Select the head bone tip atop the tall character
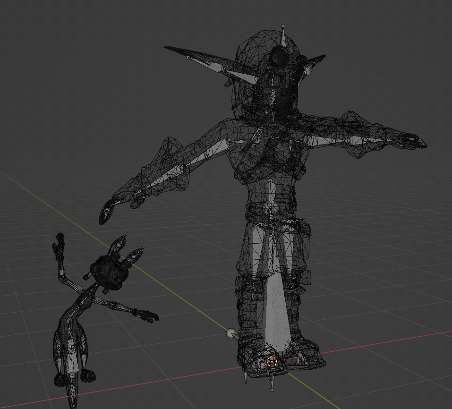The width and height of the screenshot is (452, 409). tap(283, 26)
